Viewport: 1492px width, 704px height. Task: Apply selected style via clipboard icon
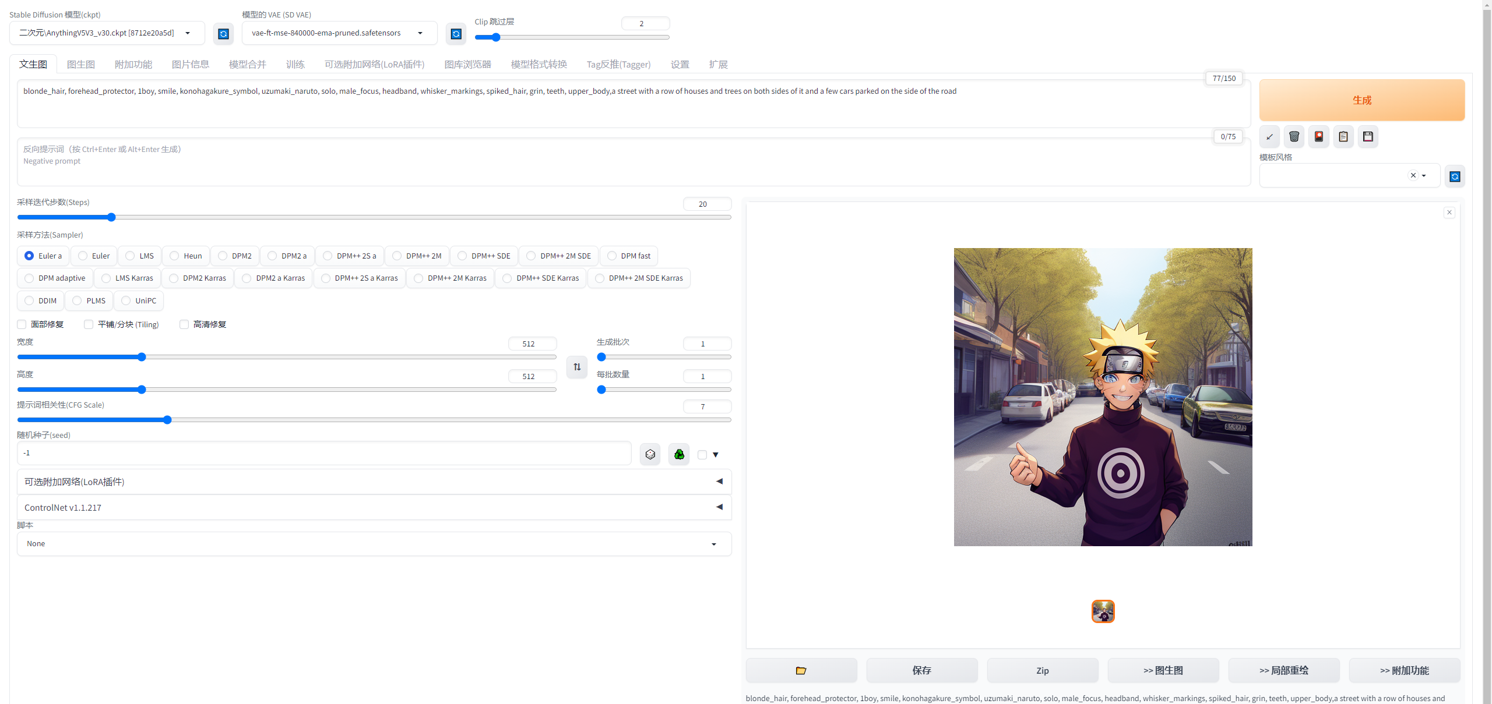click(x=1343, y=137)
